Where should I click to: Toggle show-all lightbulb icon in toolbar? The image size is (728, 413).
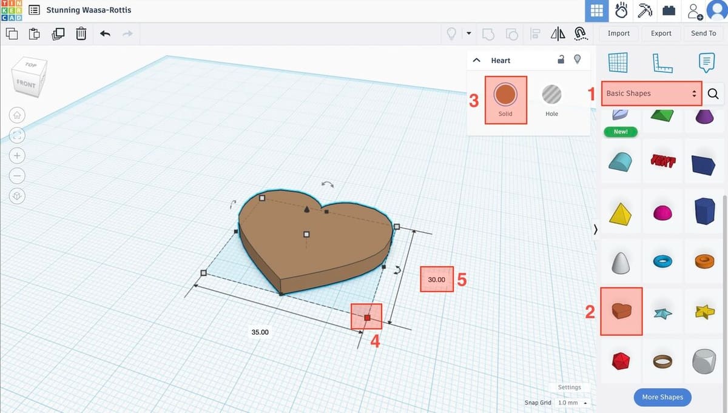point(451,34)
